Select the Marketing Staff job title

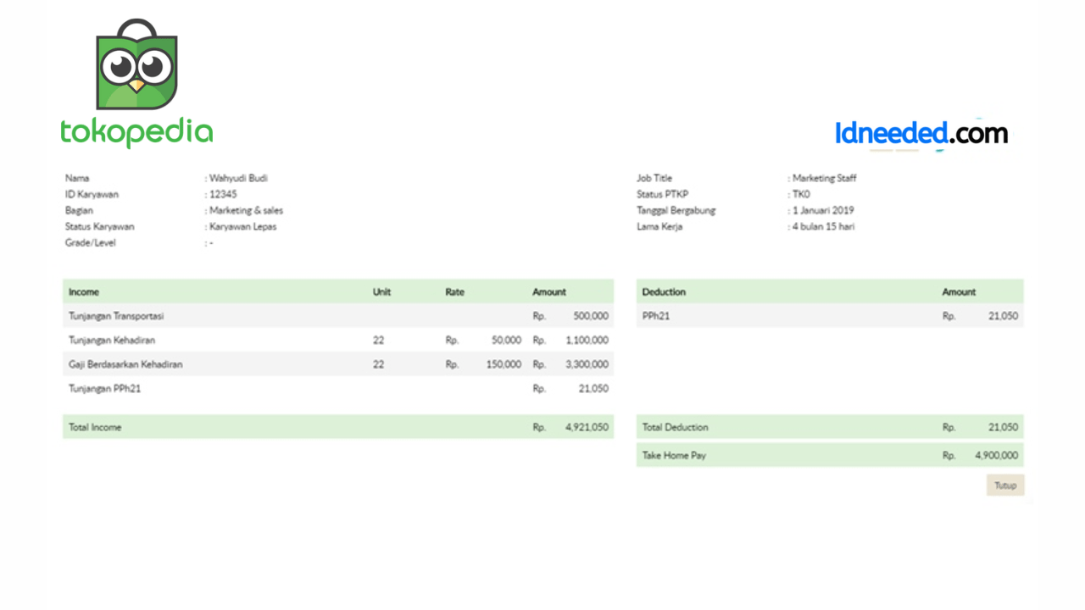tap(824, 178)
